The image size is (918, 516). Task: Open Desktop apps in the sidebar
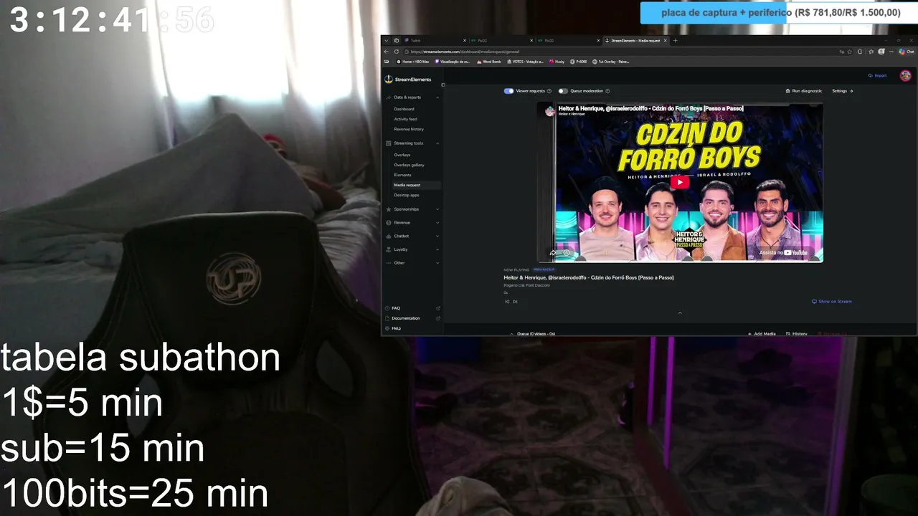pyautogui.click(x=407, y=195)
